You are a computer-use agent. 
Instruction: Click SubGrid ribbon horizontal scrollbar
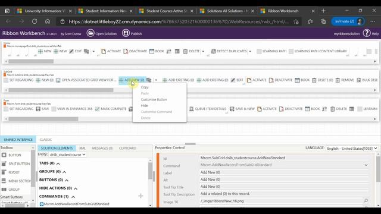coord(61,90)
